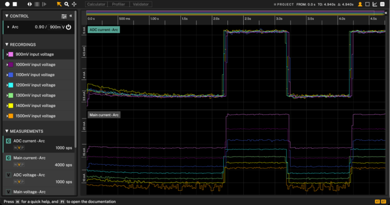The height and width of the screenshot is (205, 390).
Task: Select the 1500mV input voltage recording
Action: [39, 116]
